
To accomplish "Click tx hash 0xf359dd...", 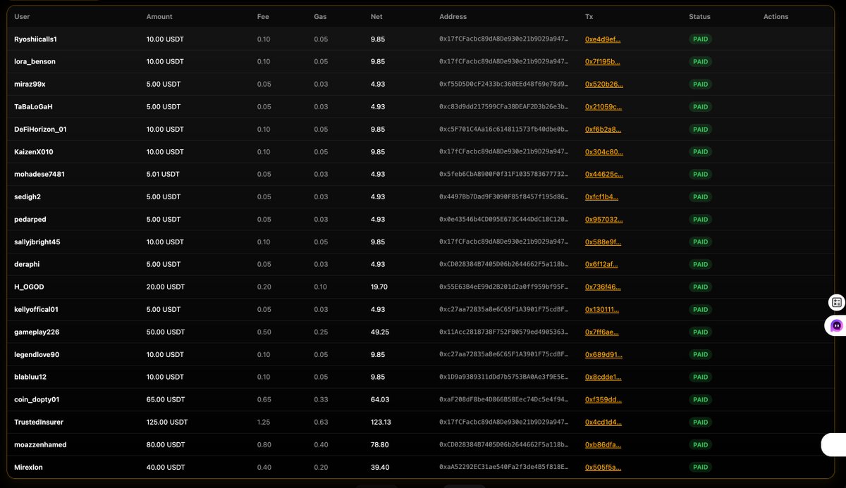I will (x=603, y=400).
